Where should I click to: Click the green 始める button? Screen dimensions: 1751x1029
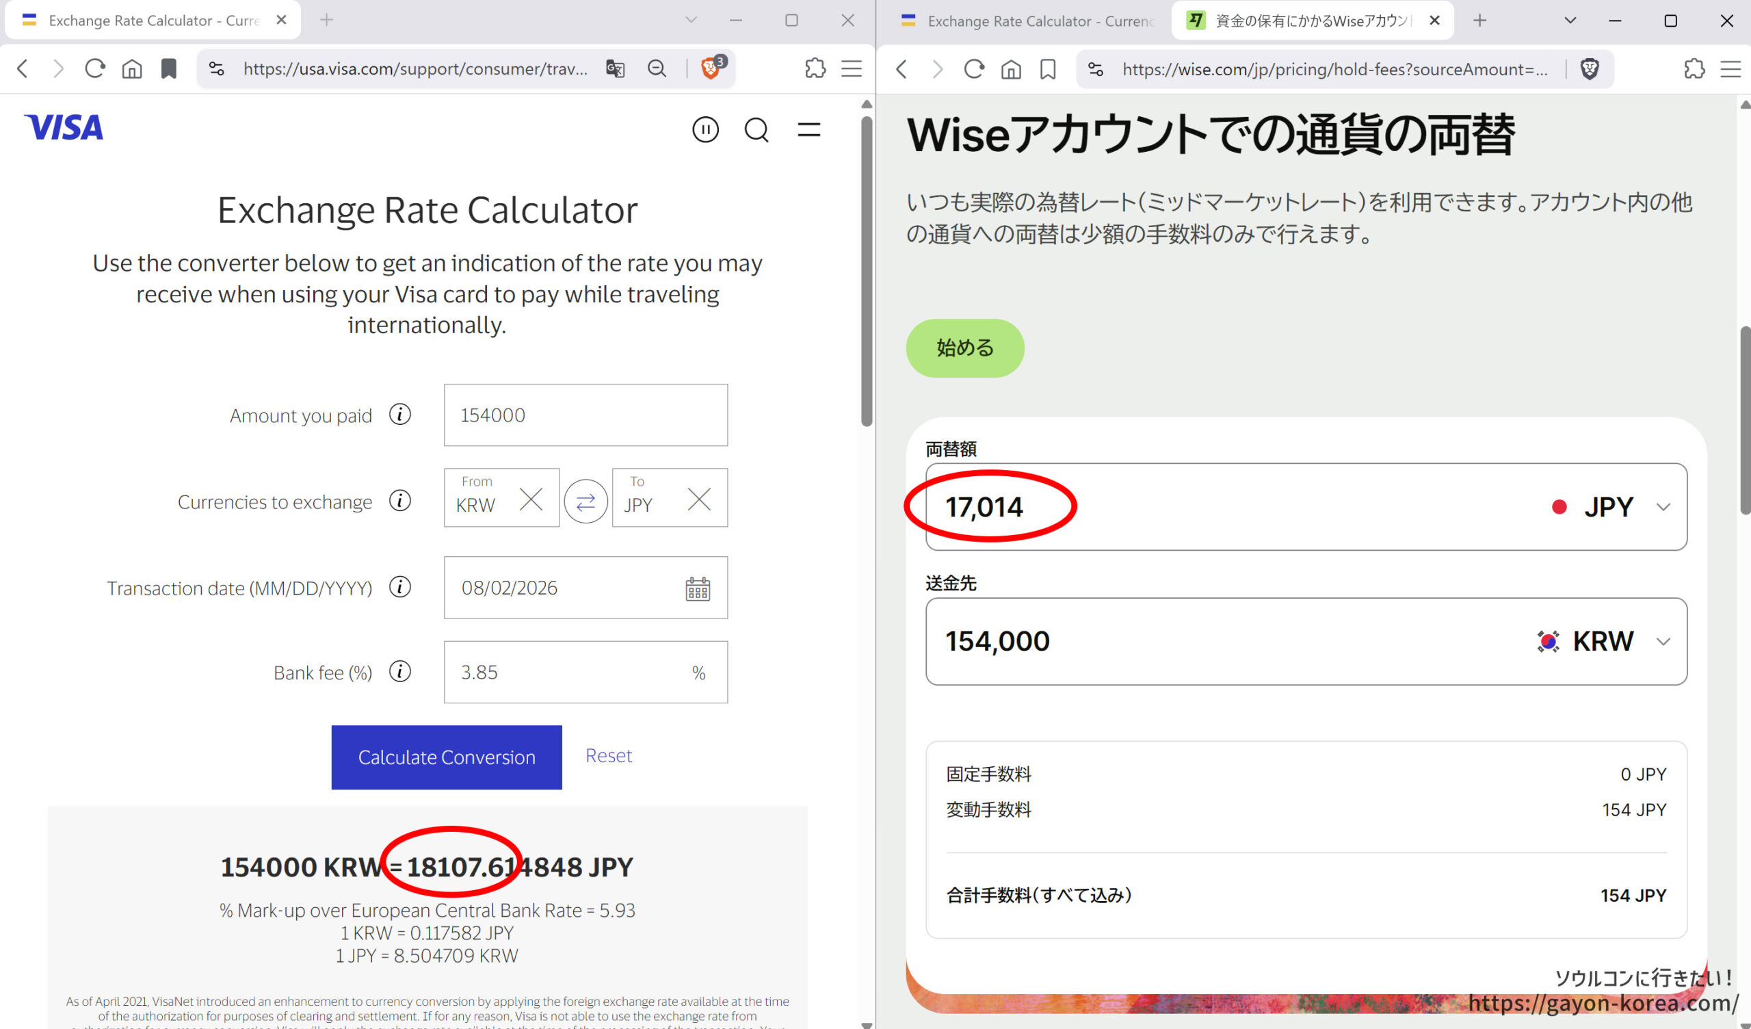(x=965, y=348)
